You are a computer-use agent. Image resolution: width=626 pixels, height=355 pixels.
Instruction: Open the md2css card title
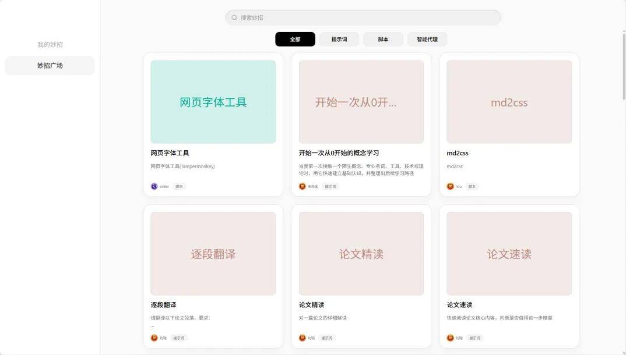click(459, 153)
